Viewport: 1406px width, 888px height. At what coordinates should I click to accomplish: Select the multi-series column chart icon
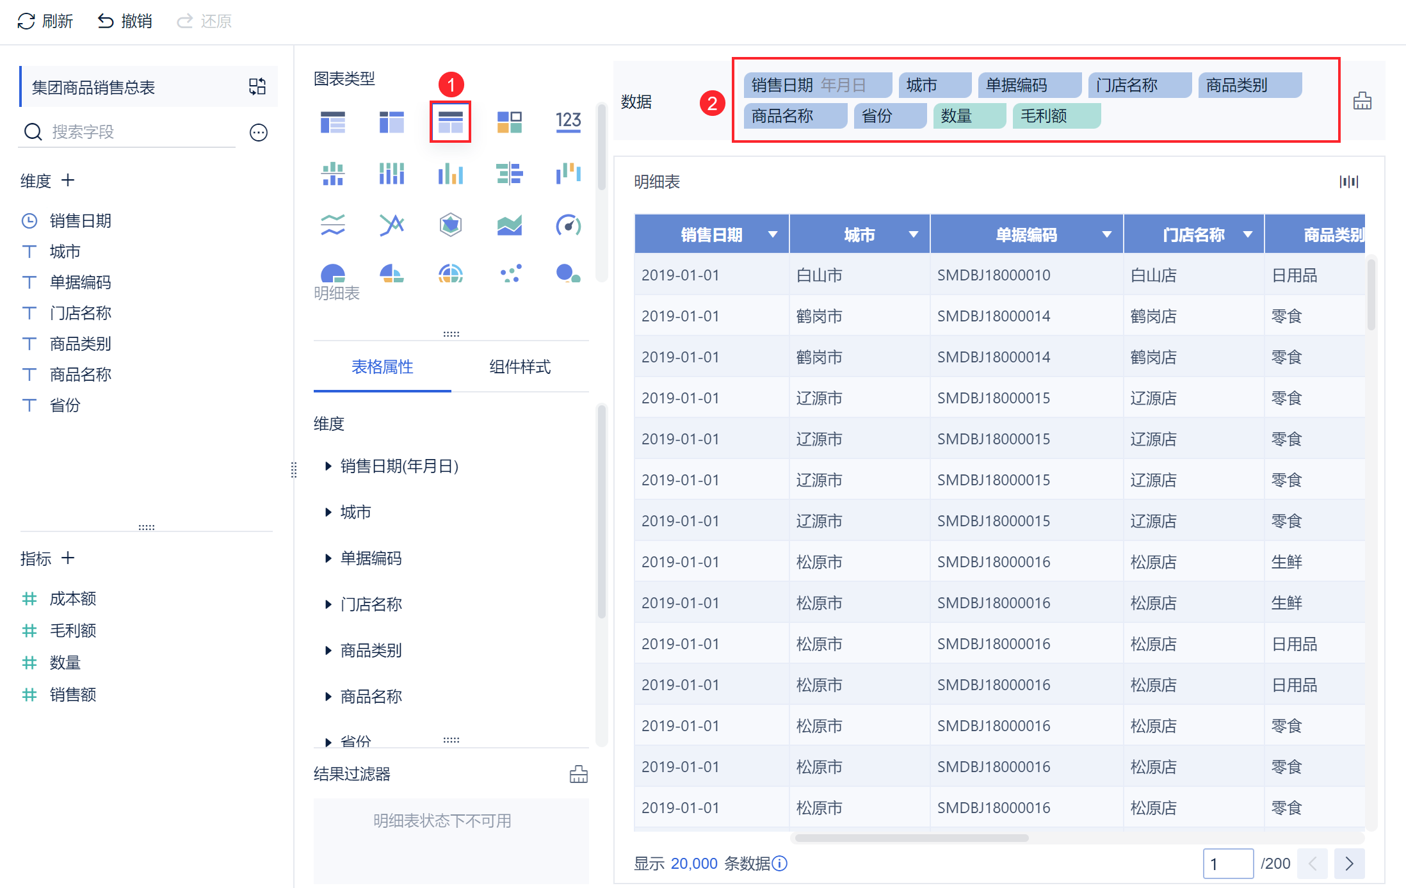(451, 173)
